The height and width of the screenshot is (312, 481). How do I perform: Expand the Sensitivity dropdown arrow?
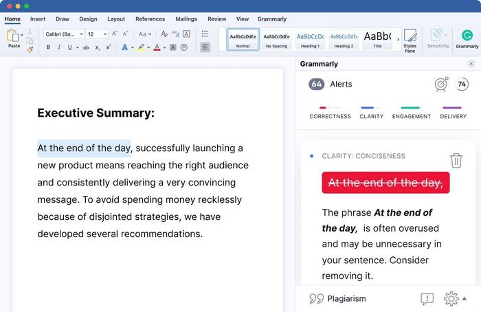pos(446,34)
